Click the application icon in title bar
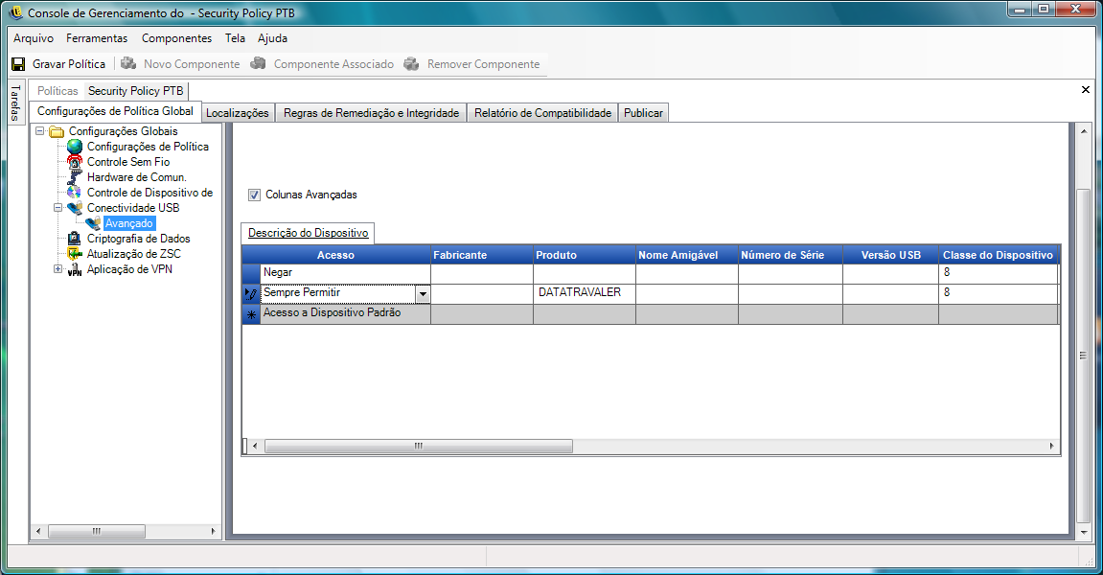 pos(15,12)
